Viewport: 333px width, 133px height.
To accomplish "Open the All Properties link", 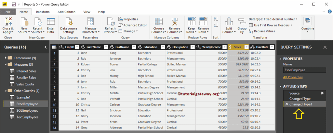I will point(293,77).
